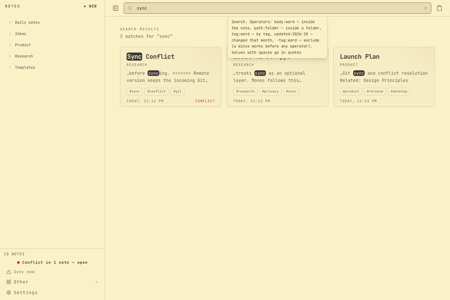Click the #privacy tag chip
The height and width of the screenshot is (300, 450).
[270, 92]
